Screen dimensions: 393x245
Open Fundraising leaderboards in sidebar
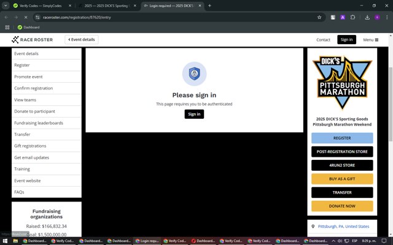47,123
